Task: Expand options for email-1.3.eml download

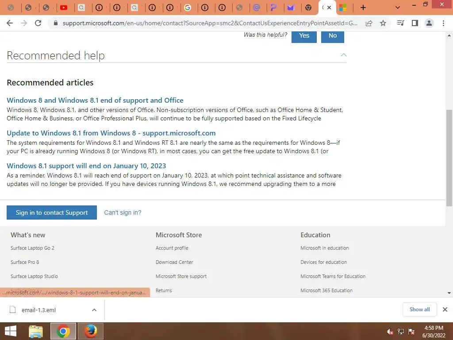Action: pos(94,310)
